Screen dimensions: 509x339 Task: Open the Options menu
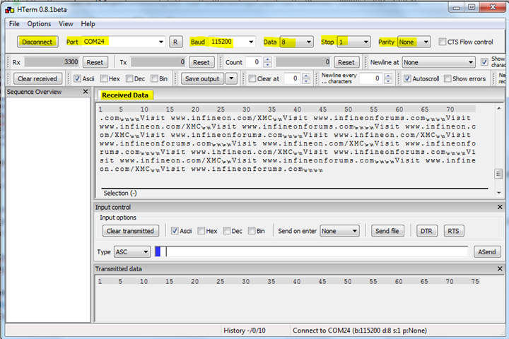[x=40, y=23]
